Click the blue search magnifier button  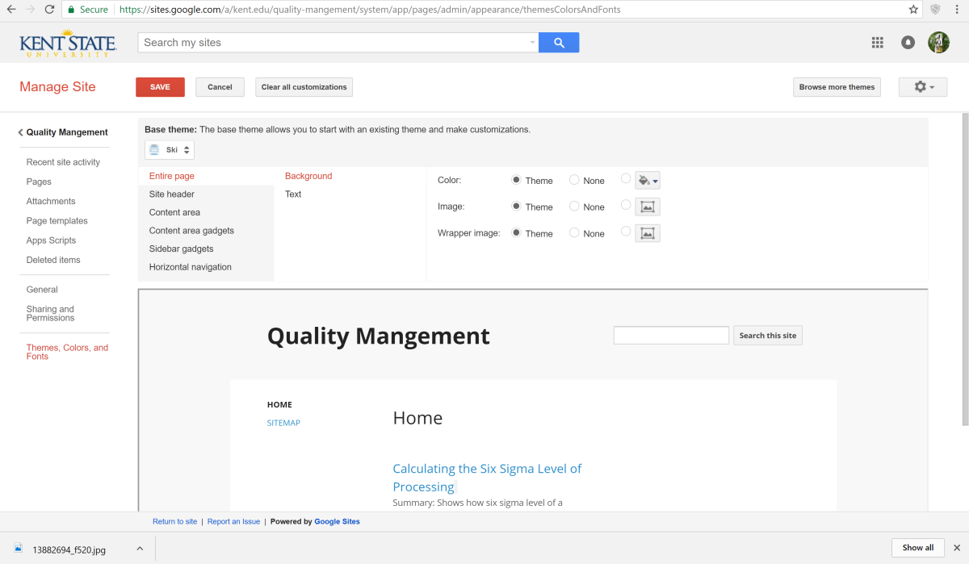point(559,43)
